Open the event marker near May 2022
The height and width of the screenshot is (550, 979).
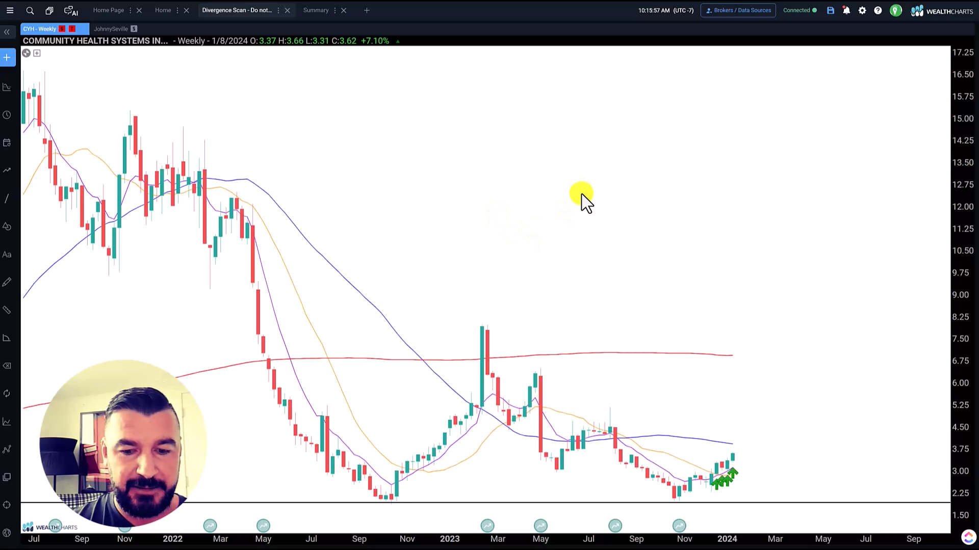[x=263, y=526]
